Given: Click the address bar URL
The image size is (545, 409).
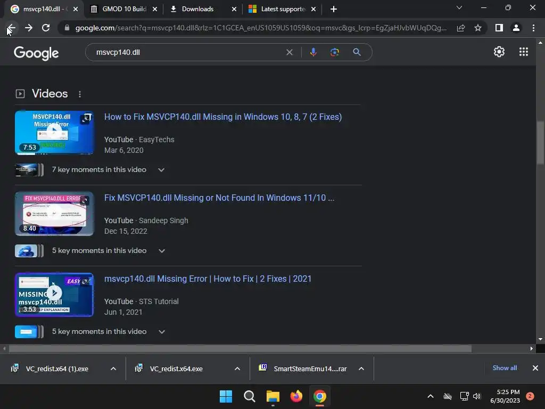Looking at the screenshot, I should click(x=261, y=28).
